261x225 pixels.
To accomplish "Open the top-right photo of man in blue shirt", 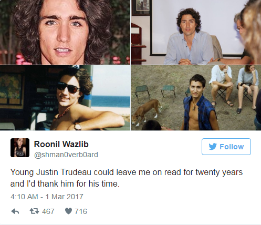I will click(x=196, y=32).
